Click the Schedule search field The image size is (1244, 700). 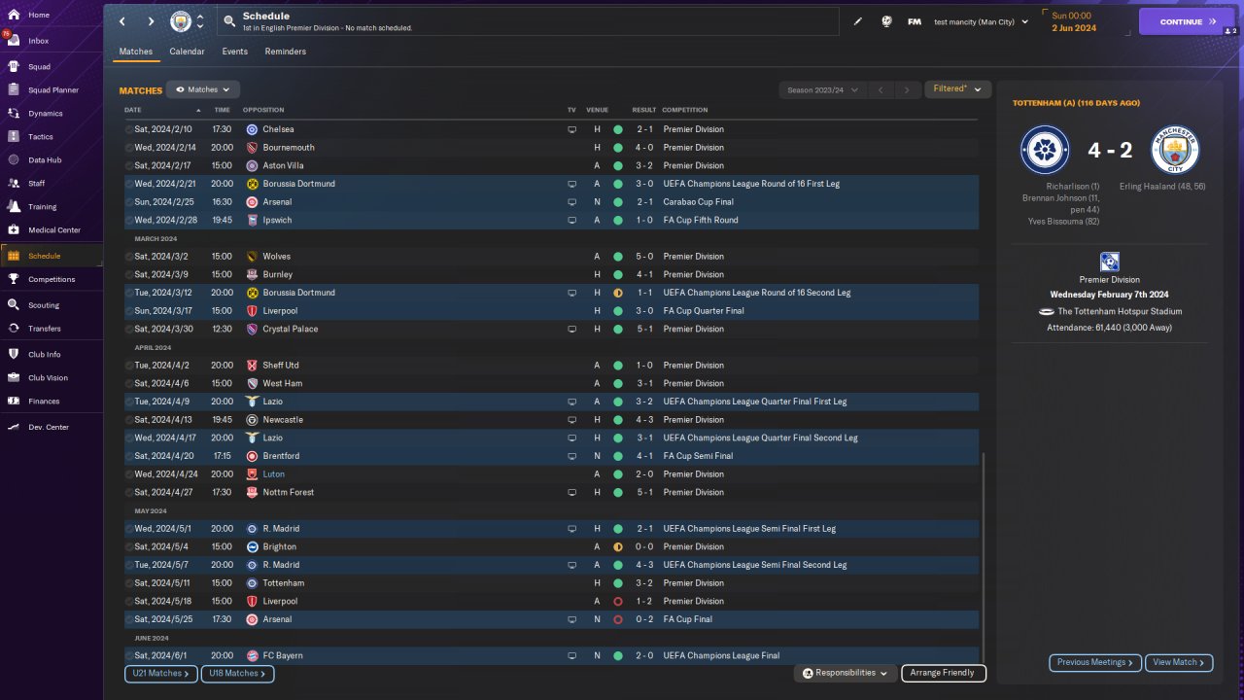pos(527,21)
